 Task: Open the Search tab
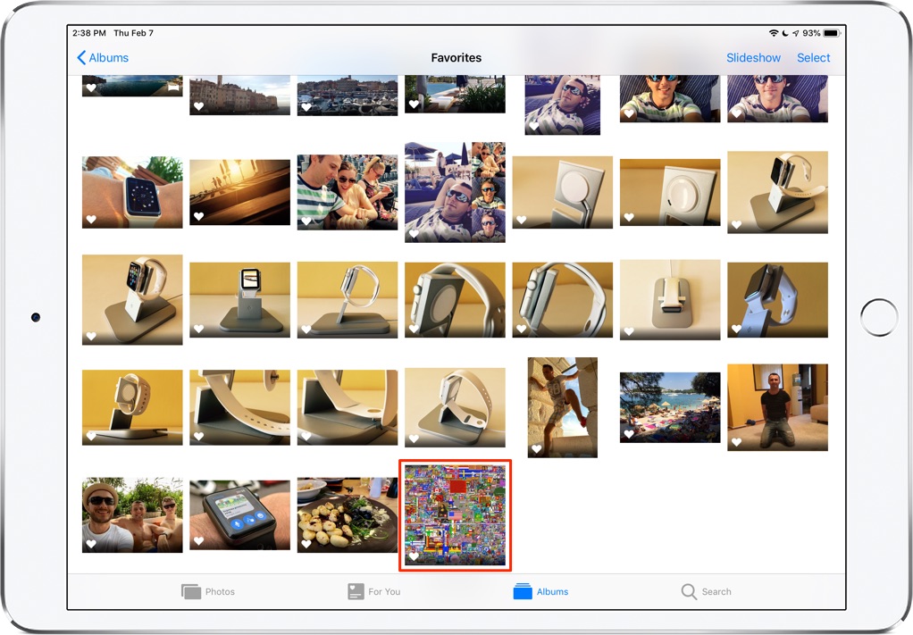point(706,591)
